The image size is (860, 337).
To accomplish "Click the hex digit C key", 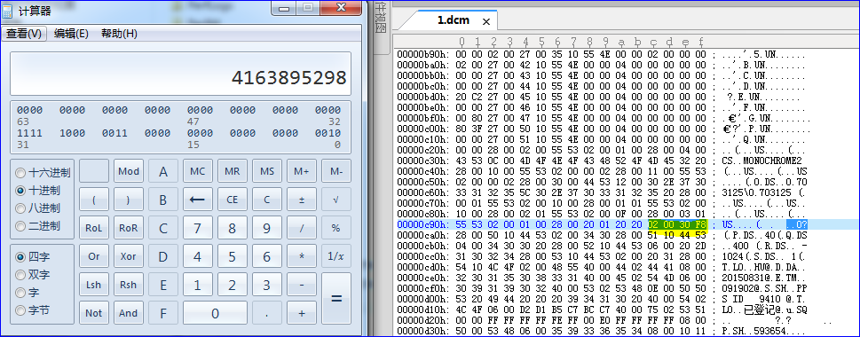I will click(163, 227).
